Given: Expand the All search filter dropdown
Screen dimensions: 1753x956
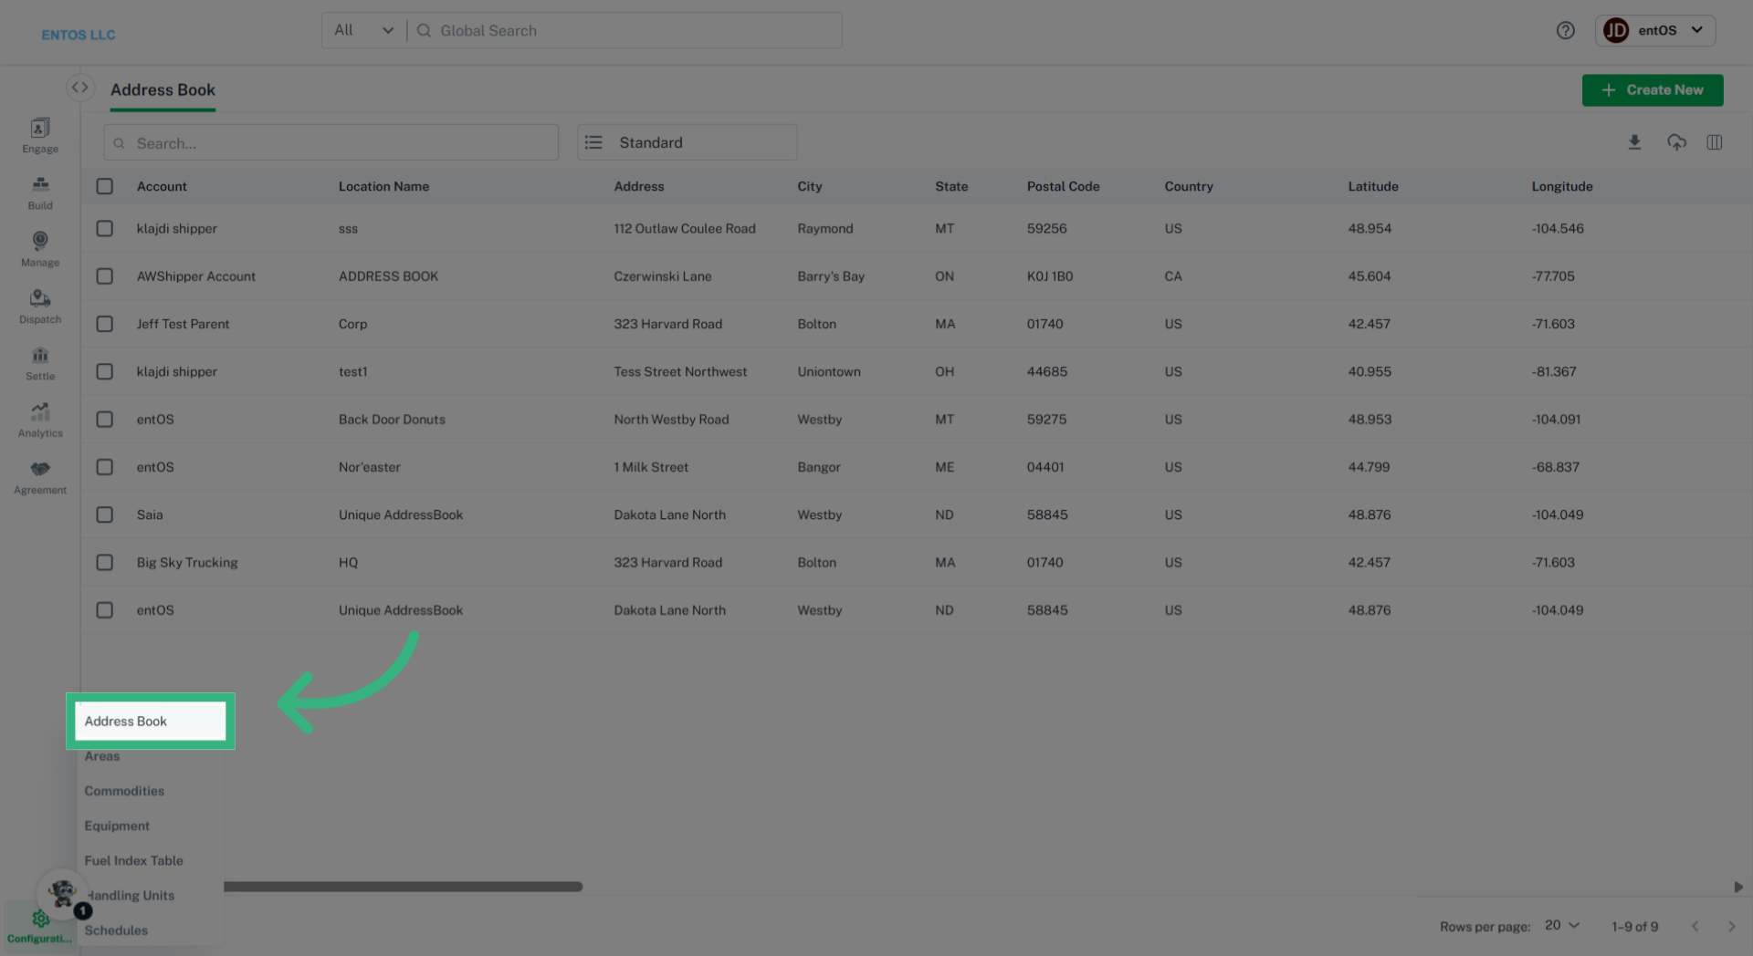Looking at the screenshot, I should [363, 30].
